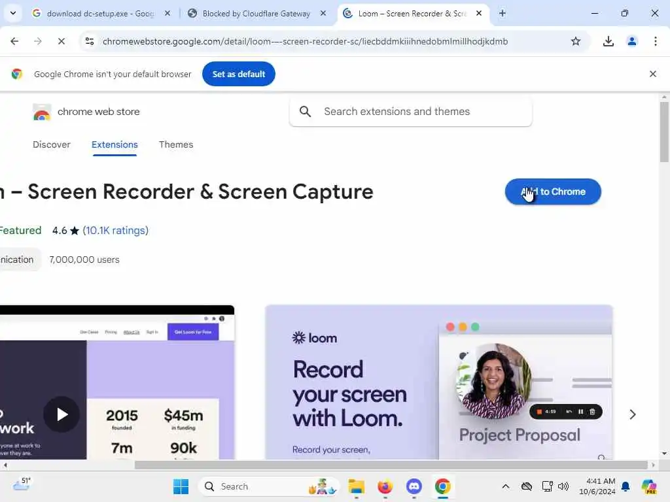Open the Windows Start menu

coord(181,486)
